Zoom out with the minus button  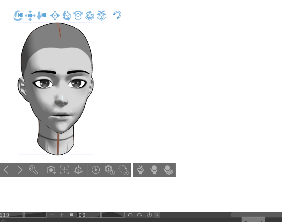pos(52,215)
